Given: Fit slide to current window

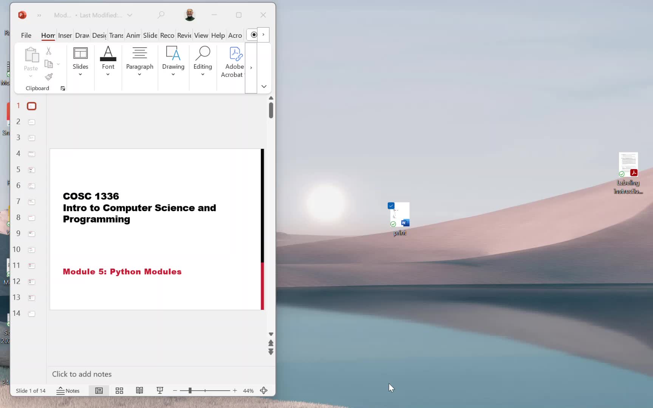Looking at the screenshot, I should pos(264,391).
